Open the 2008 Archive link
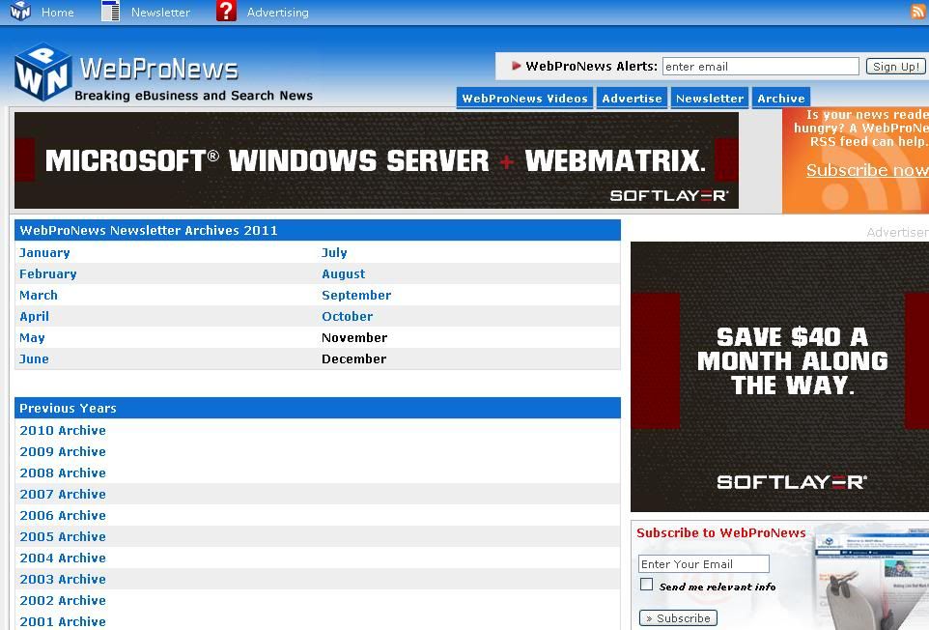Screen dimensions: 929x630 tap(63, 472)
